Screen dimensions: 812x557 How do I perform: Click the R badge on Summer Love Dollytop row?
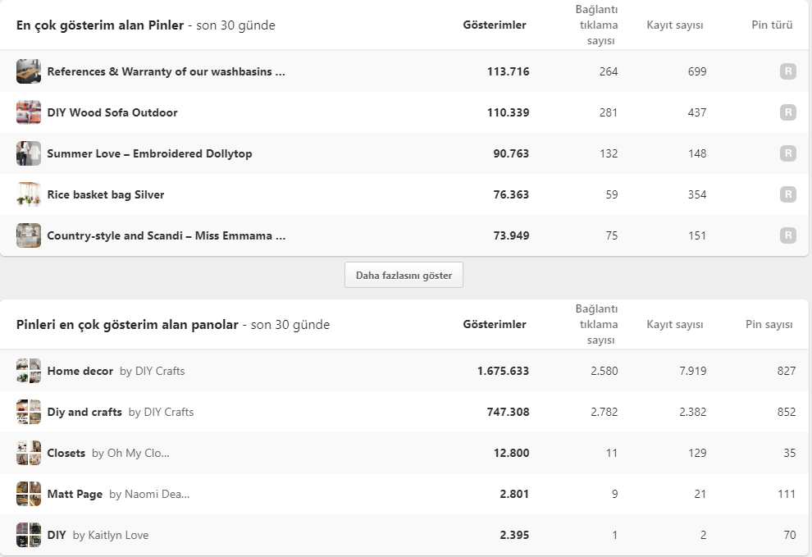(787, 153)
